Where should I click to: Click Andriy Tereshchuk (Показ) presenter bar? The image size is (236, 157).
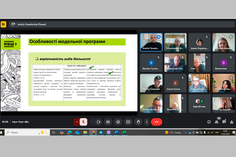122,24
